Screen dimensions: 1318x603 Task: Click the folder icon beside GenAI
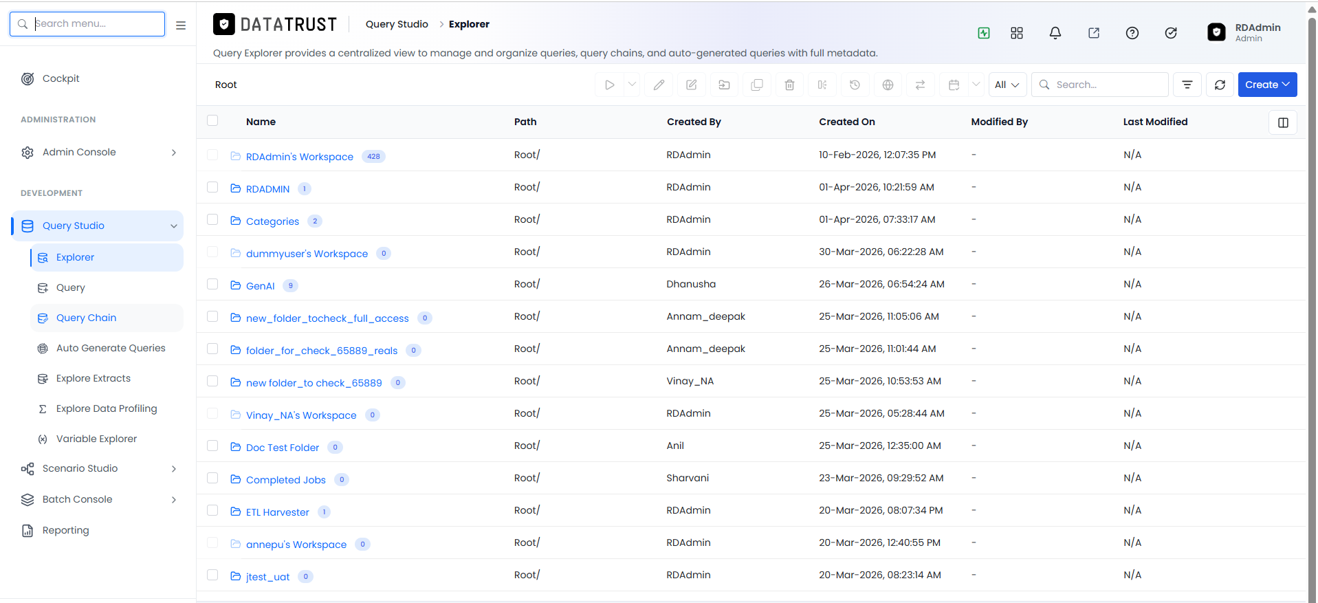click(x=236, y=285)
